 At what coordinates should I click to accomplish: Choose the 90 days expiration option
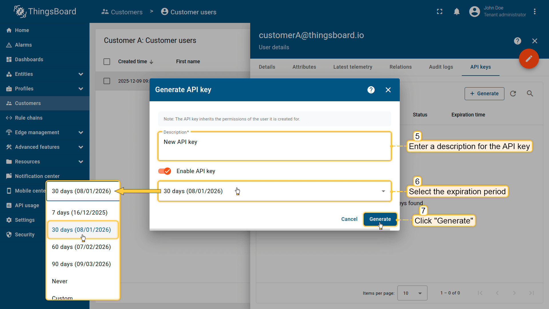81,264
